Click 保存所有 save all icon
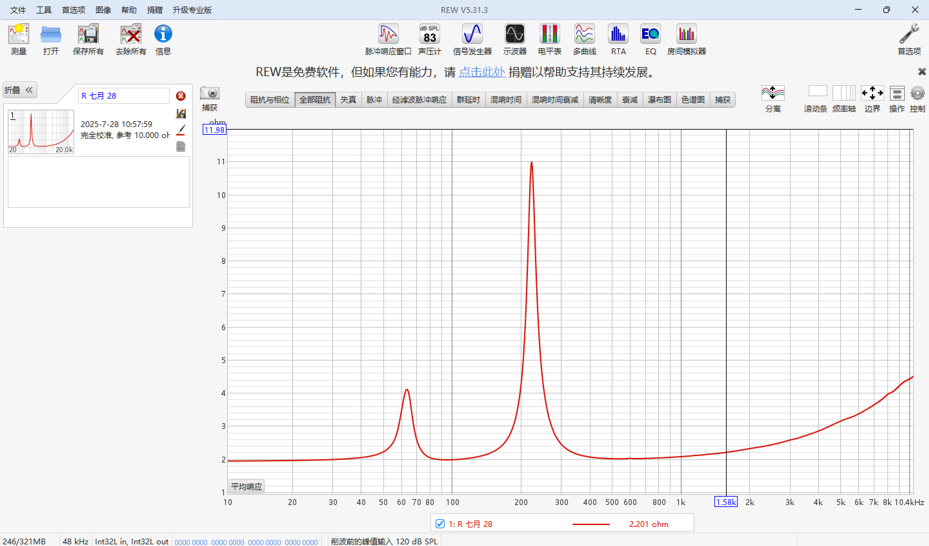The width and height of the screenshot is (929, 546). (88, 34)
